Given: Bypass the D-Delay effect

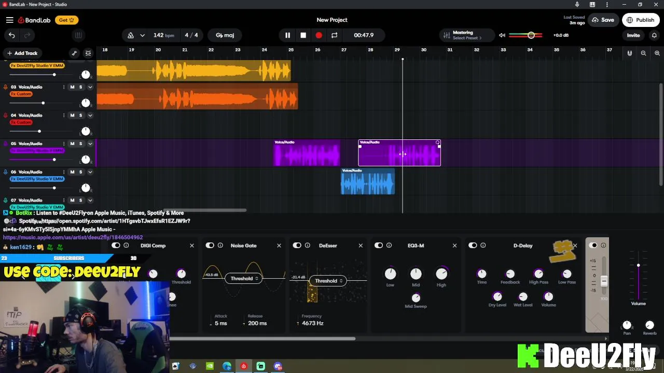Looking at the screenshot, I should click(473, 246).
